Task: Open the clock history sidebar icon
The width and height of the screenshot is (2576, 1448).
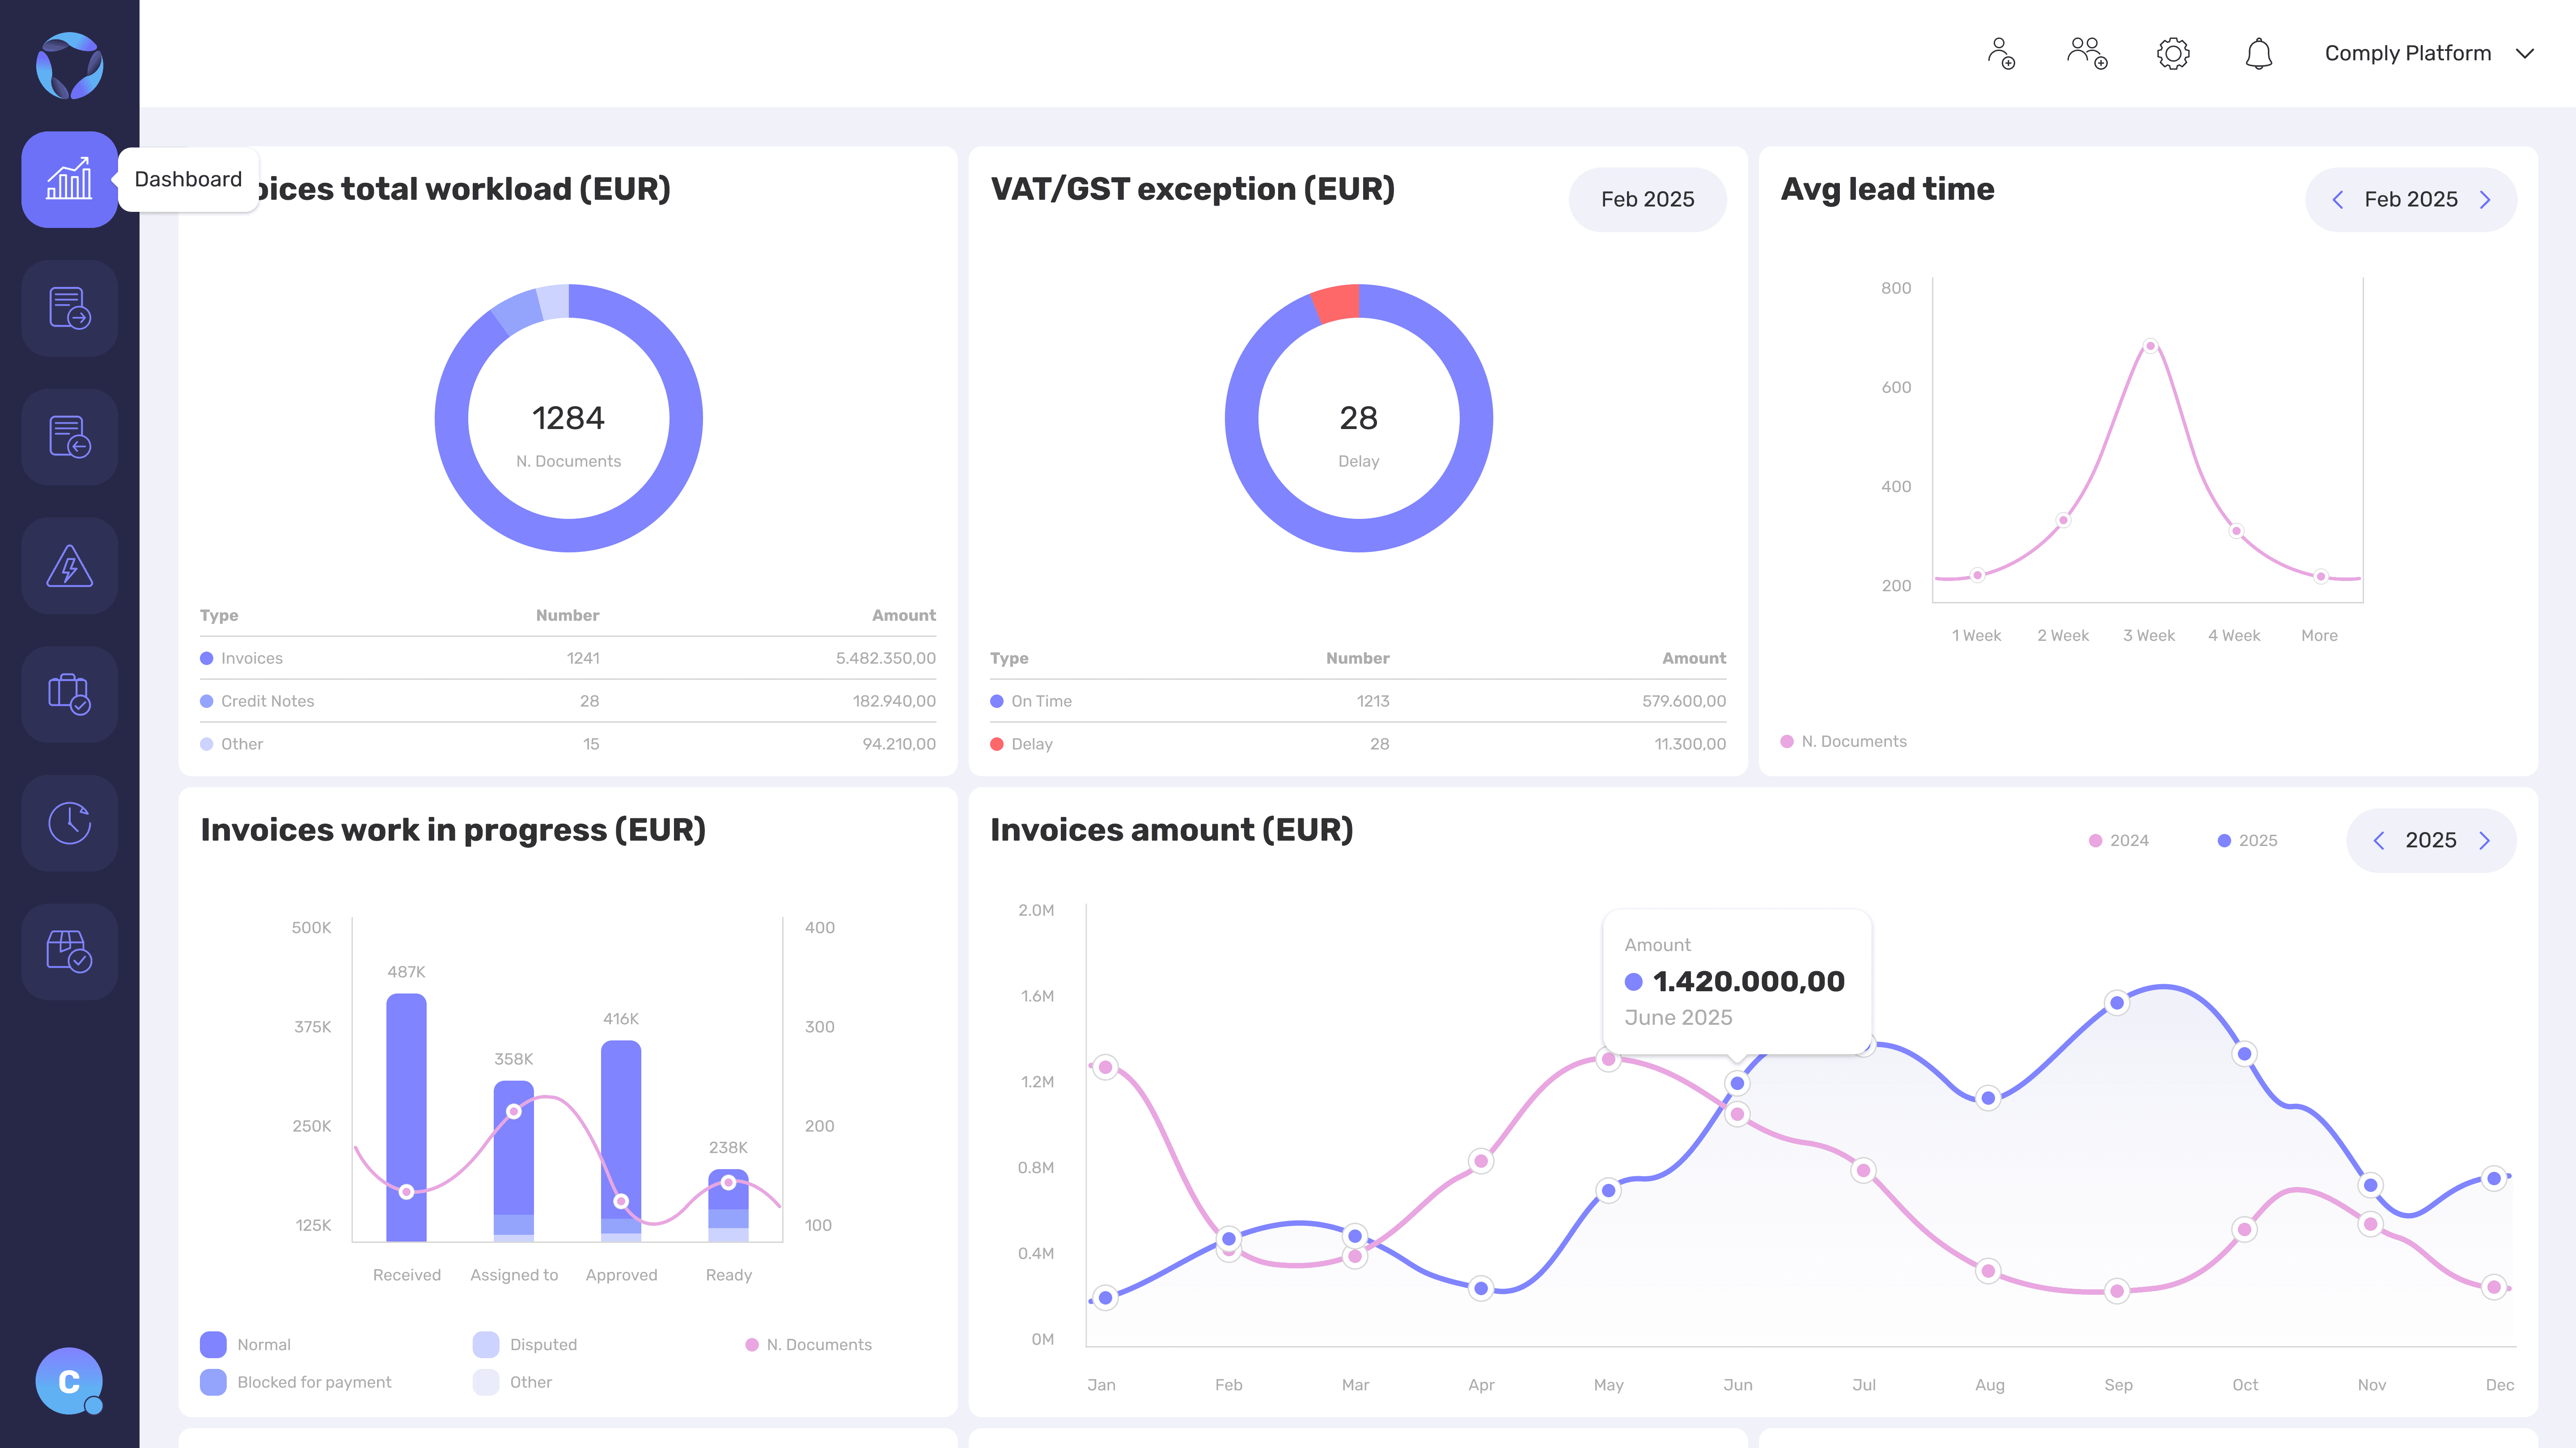Action: pos(69,822)
